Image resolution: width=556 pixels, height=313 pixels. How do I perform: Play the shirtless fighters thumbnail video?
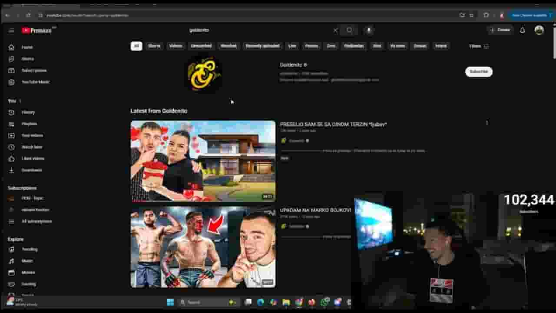click(x=203, y=247)
